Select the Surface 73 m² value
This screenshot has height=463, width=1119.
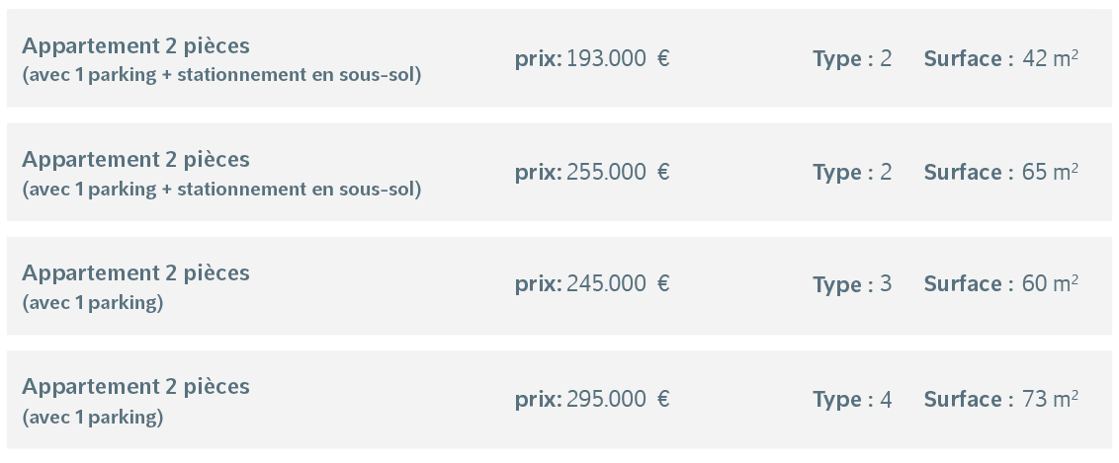pos(1050,399)
